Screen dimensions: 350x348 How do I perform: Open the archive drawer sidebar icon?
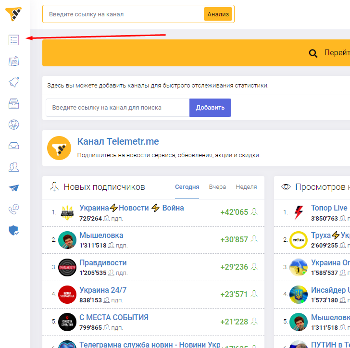click(14, 103)
